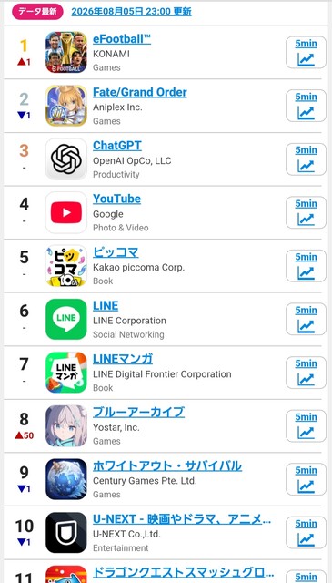Open the 2026年08月05日 23:00 更新 link
Viewport: 332px width, 583px height.
(132, 12)
